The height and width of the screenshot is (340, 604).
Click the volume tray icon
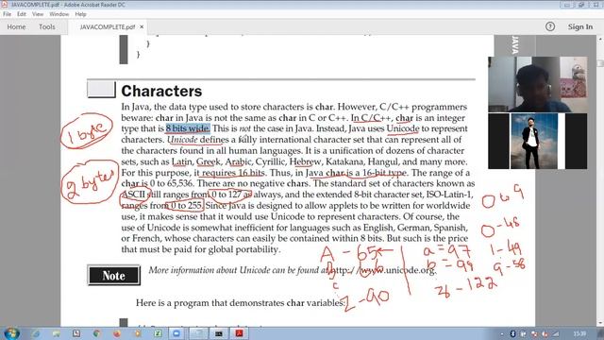tap(545, 333)
